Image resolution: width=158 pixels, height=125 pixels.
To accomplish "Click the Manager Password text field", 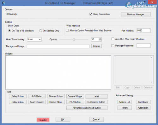I will (143, 46).
